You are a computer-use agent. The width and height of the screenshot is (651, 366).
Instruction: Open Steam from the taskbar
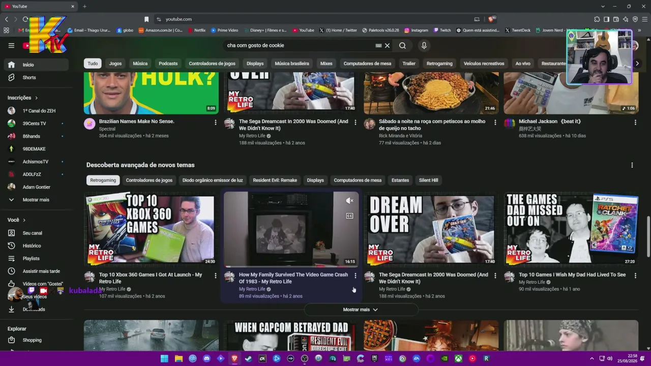[248, 358]
